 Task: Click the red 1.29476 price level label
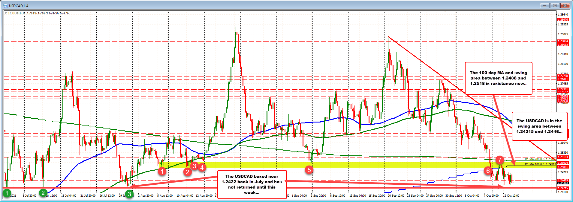pyautogui.click(x=562, y=20)
